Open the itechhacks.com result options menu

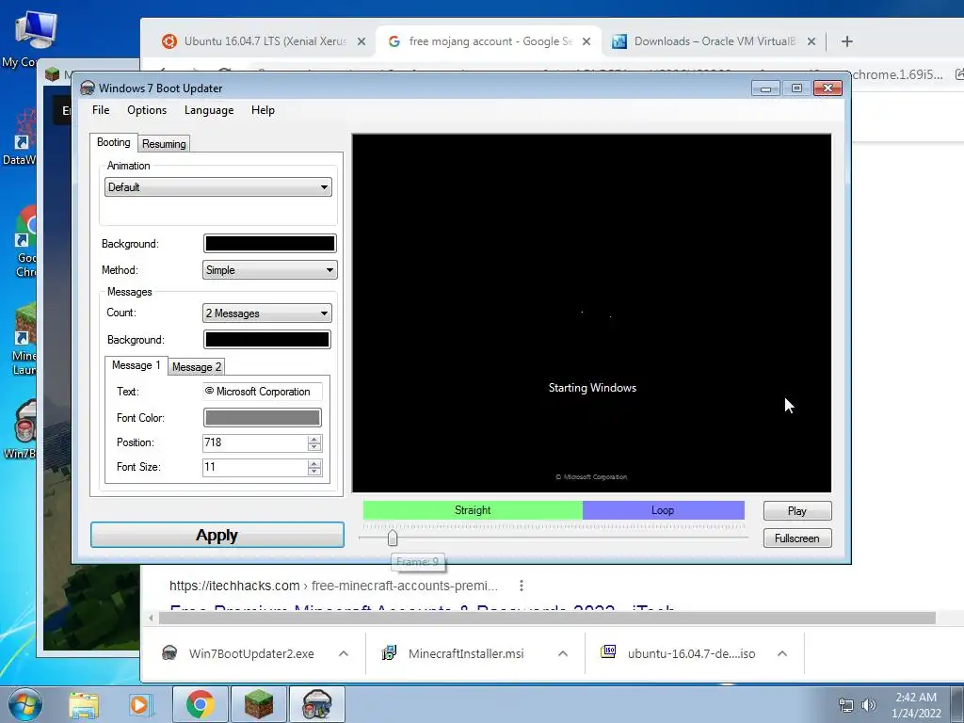click(522, 586)
